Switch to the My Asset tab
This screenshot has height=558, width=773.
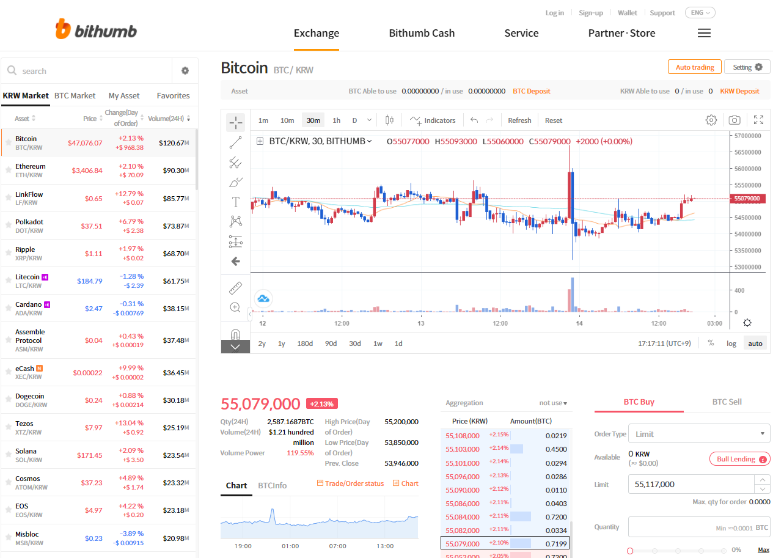pyautogui.click(x=124, y=95)
